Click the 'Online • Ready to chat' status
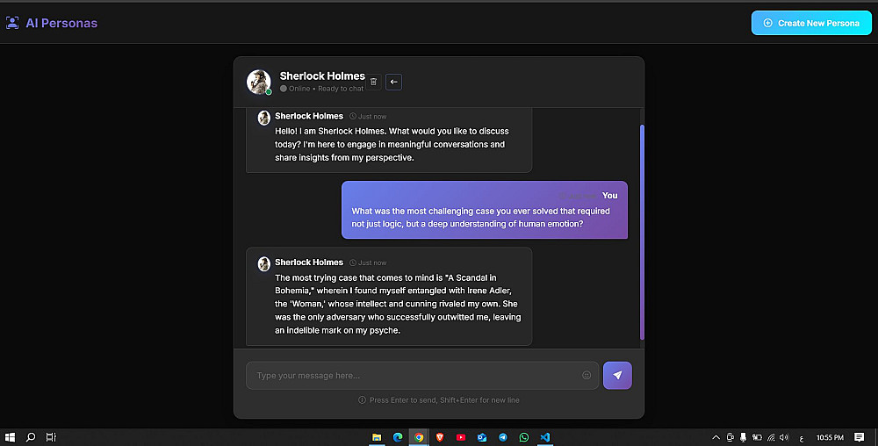878x446 pixels. tap(322, 89)
